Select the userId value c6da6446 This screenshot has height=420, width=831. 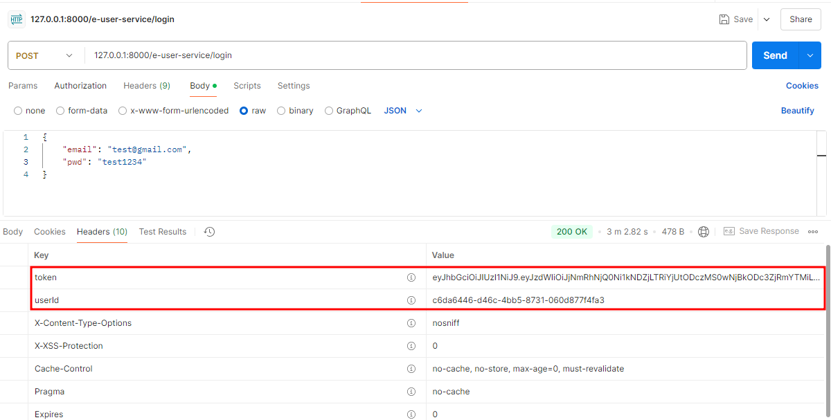(519, 300)
